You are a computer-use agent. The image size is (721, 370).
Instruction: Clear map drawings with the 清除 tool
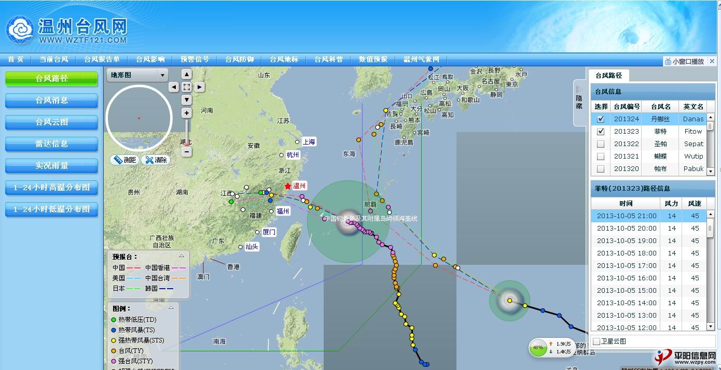tap(155, 160)
